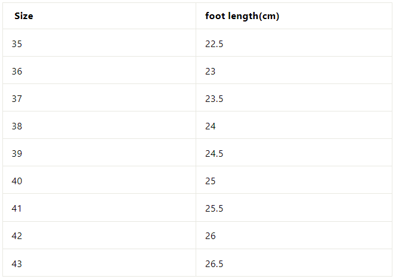
Task: Click the foot length 25 cell
Action: tap(210, 181)
